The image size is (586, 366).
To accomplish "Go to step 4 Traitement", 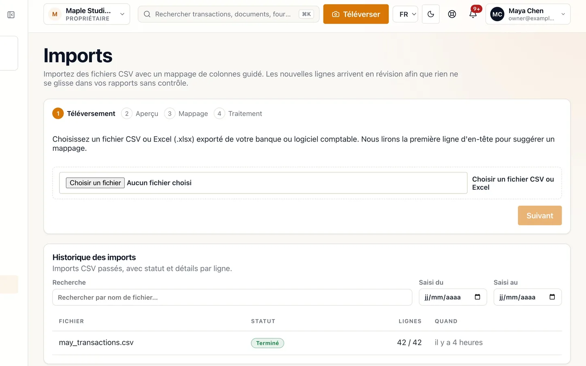I will pos(238,113).
